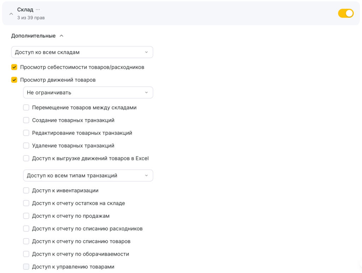Tick Доступ к отчету по продажам
362x273 pixels.
(x=26, y=216)
